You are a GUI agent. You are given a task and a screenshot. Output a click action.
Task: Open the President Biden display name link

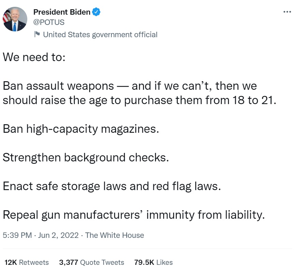(62, 12)
